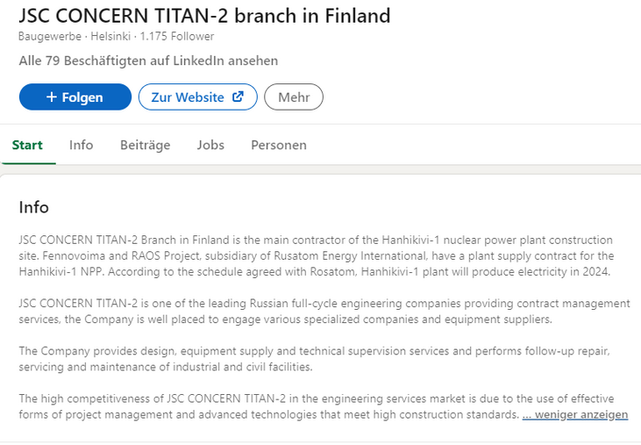
Task: View all 79 Beschäftigten on LinkedIn
Action: click(149, 61)
